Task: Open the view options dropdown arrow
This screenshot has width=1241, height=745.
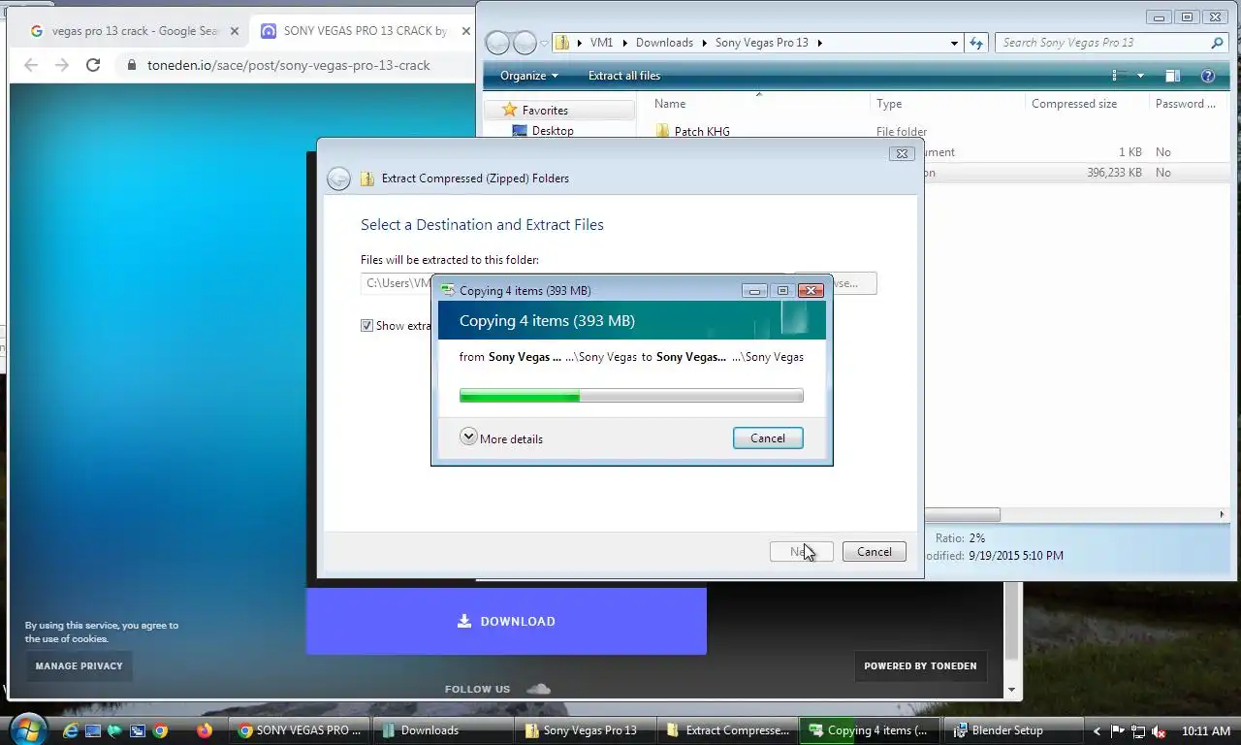Action: [1140, 76]
